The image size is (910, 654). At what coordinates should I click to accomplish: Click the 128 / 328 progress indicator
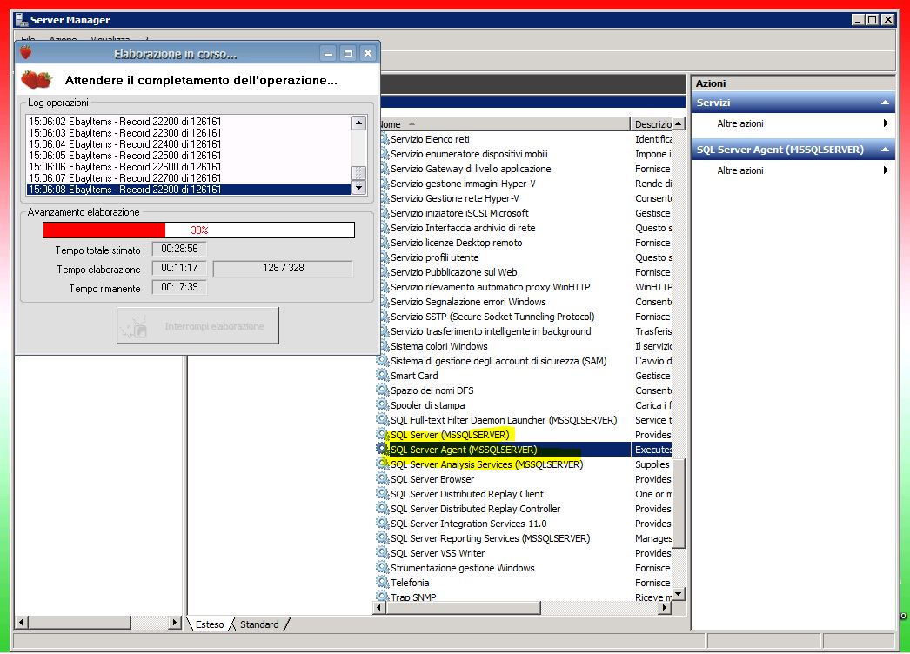[x=284, y=268]
